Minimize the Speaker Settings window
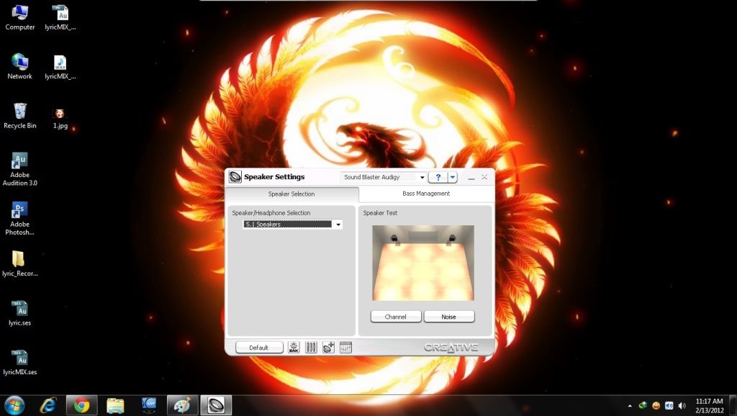Viewport: 737px width, 416px height. point(471,177)
